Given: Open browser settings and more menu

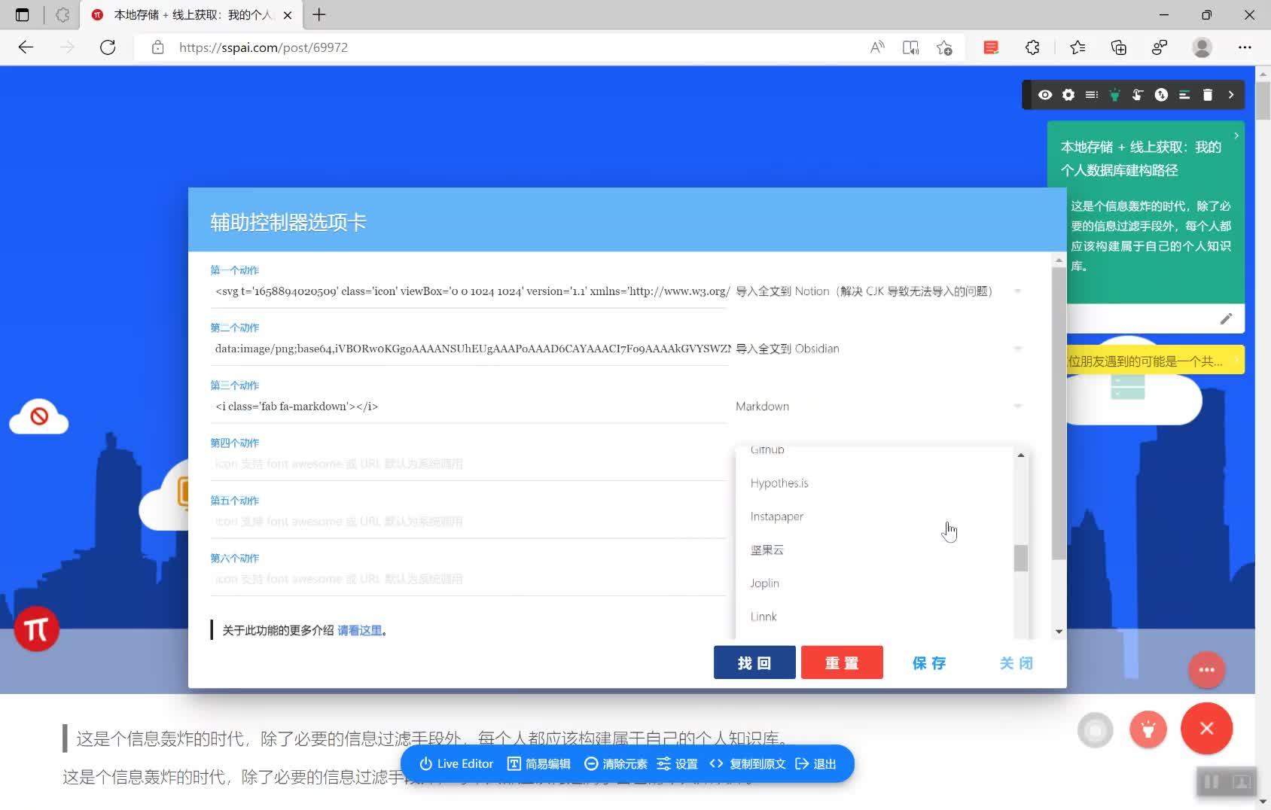Looking at the screenshot, I should pos(1245,47).
